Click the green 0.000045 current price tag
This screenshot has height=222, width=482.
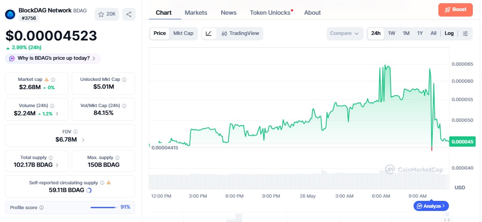(462, 142)
